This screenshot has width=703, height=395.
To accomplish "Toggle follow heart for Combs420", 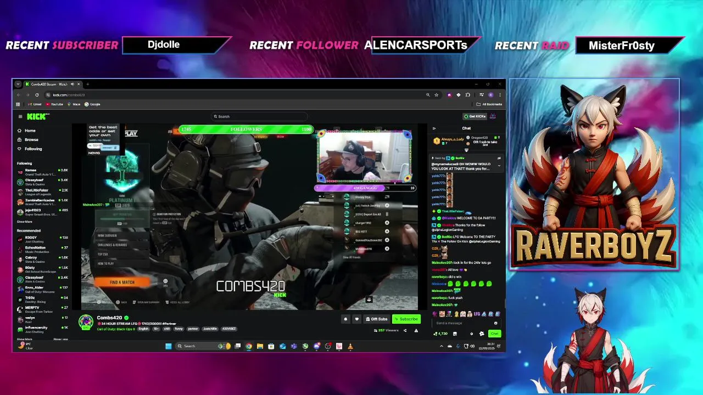I will [x=357, y=319].
